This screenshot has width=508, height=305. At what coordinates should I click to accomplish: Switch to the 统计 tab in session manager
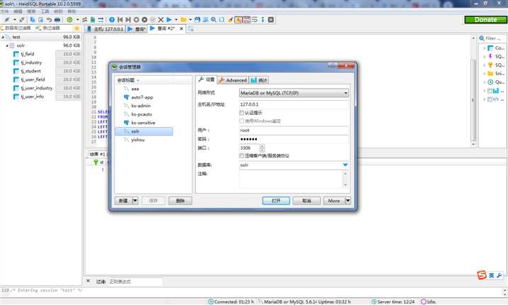tap(259, 80)
